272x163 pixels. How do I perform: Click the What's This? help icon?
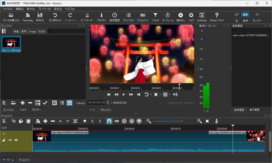point(217,17)
